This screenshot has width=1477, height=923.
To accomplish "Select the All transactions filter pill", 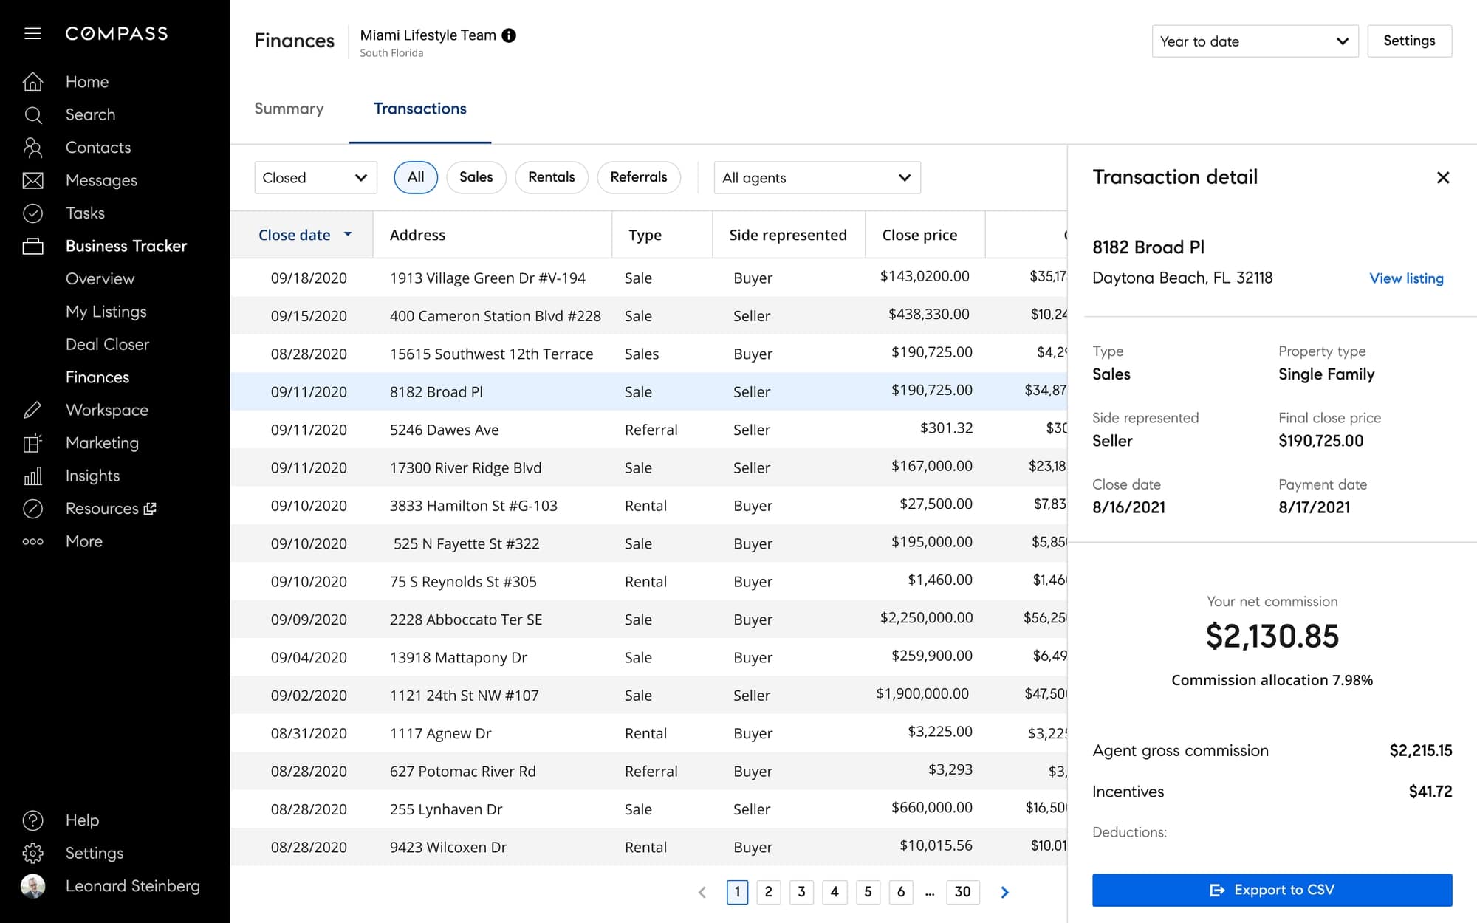I will coord(416,177).
